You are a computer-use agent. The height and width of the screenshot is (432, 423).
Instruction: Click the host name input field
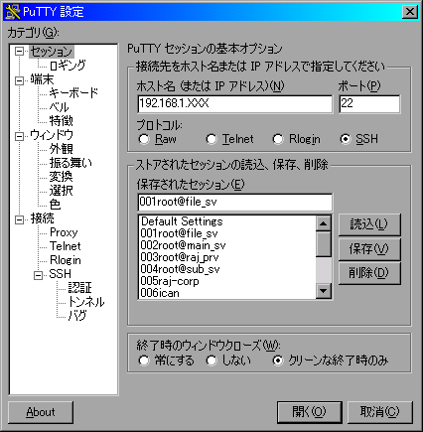(235, 104)
